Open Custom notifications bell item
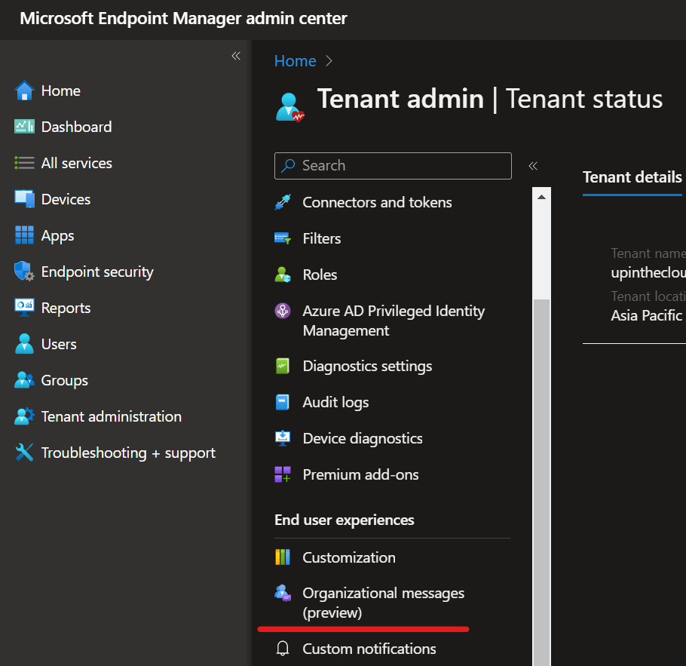Screen dimensions: 686x666 369,649
